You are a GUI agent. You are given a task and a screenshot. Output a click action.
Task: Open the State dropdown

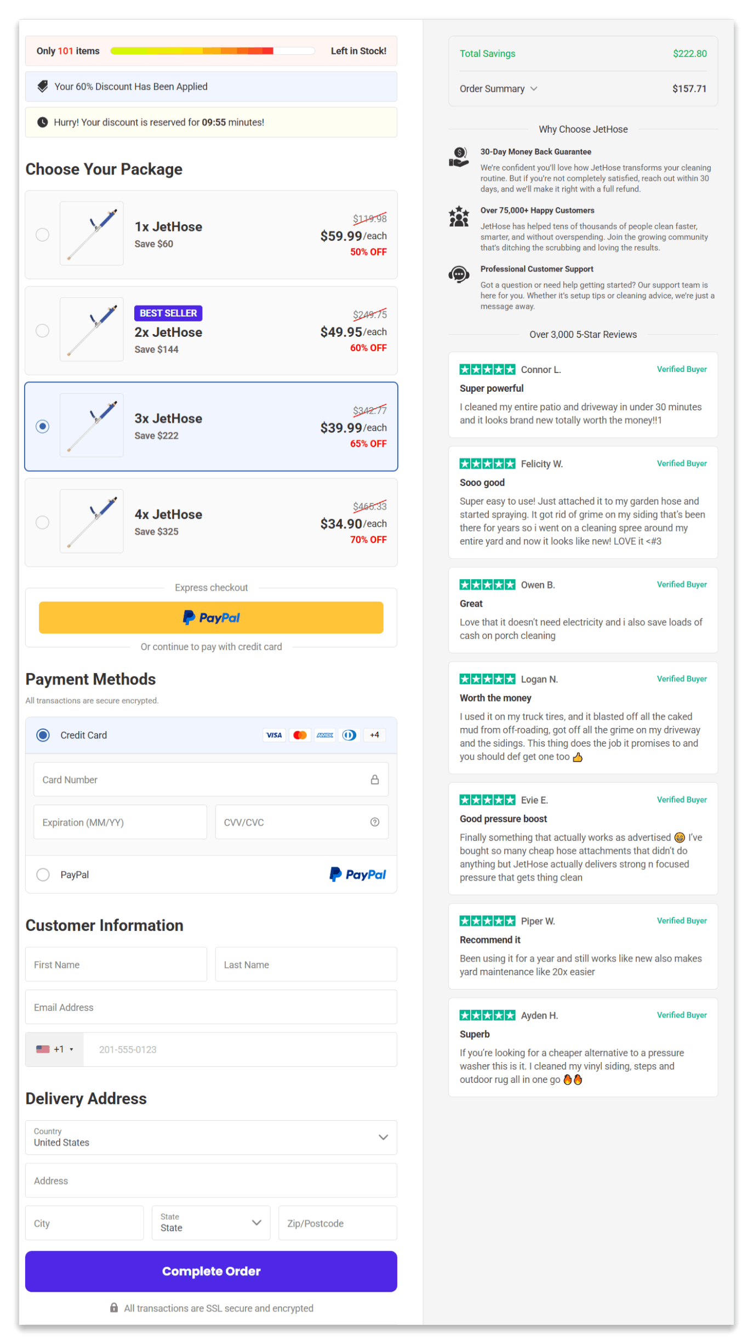(211, 1223)
